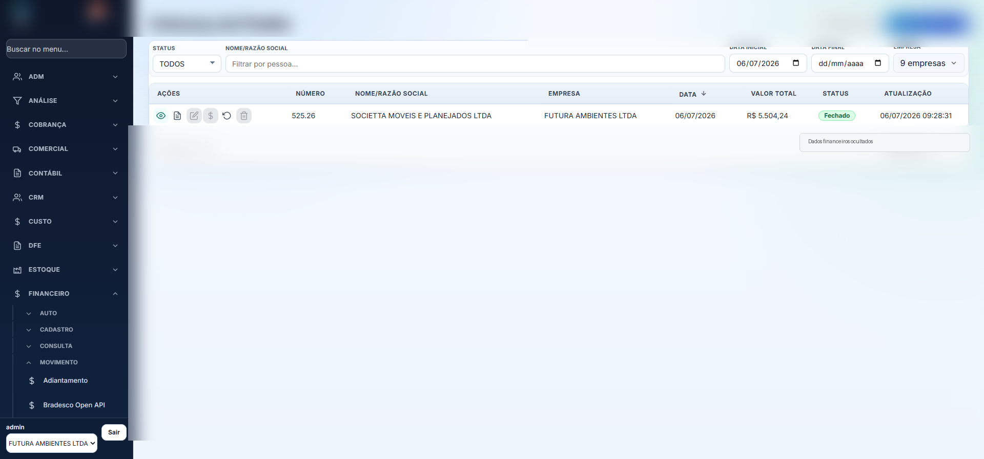Screen dimensions: 984x459
Task: Open the document icon for record 525.26
Action: pyautogui.click(x=177, y=116)
